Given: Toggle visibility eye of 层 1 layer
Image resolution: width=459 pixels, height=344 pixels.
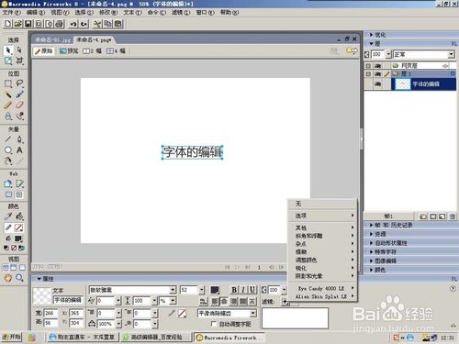Looking at the screenshot, I should click(x=377, y=73).
